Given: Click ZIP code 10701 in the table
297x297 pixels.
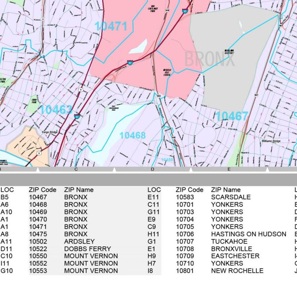Looking at the screenshot, I should click(185, 205).
